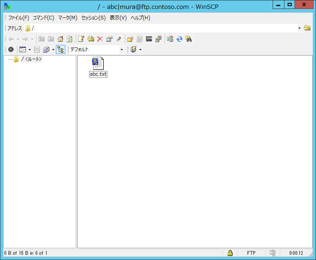Open the back history dropdown arrow

click(18, 39)
